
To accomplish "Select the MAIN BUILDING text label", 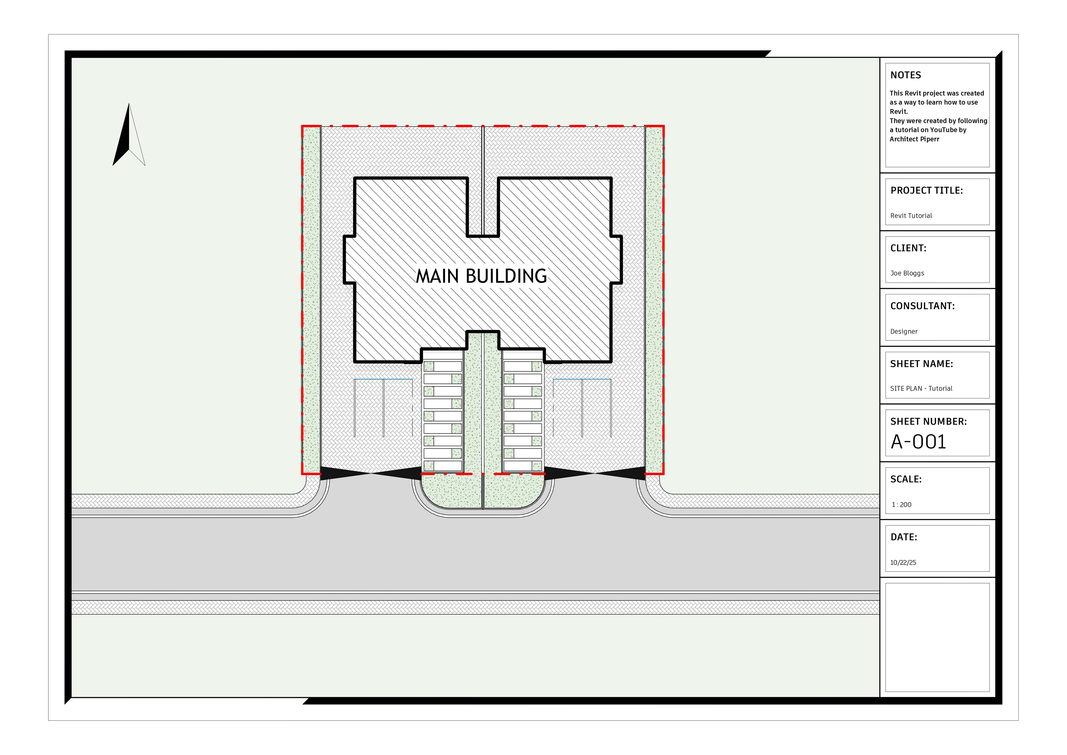I will pyautogui.click(x=481, y=276).
